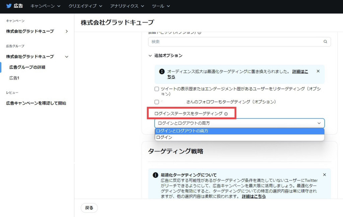Click the search magnifier icon in the search field

click(x=325, y=41)
